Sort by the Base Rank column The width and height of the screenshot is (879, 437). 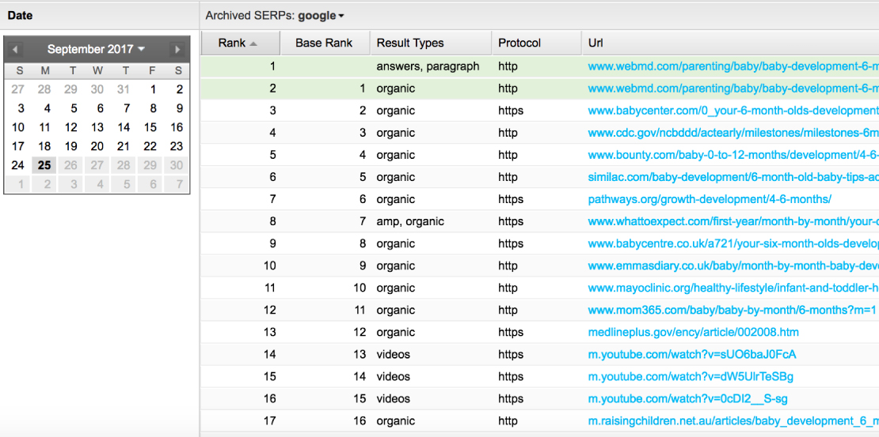(323, 43)
